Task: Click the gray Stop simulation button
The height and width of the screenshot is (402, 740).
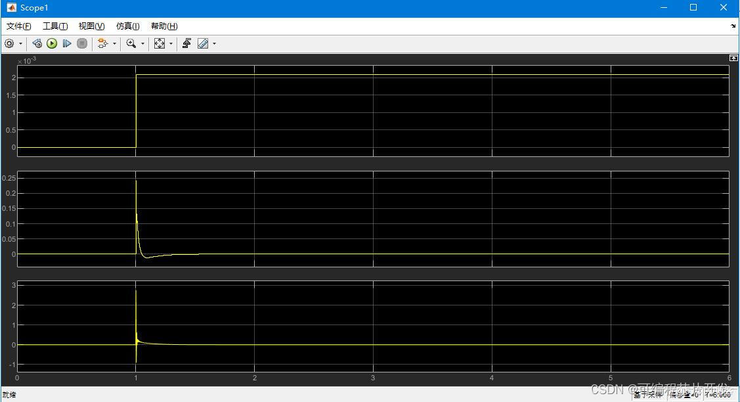Action: click(x=82, y=44)
